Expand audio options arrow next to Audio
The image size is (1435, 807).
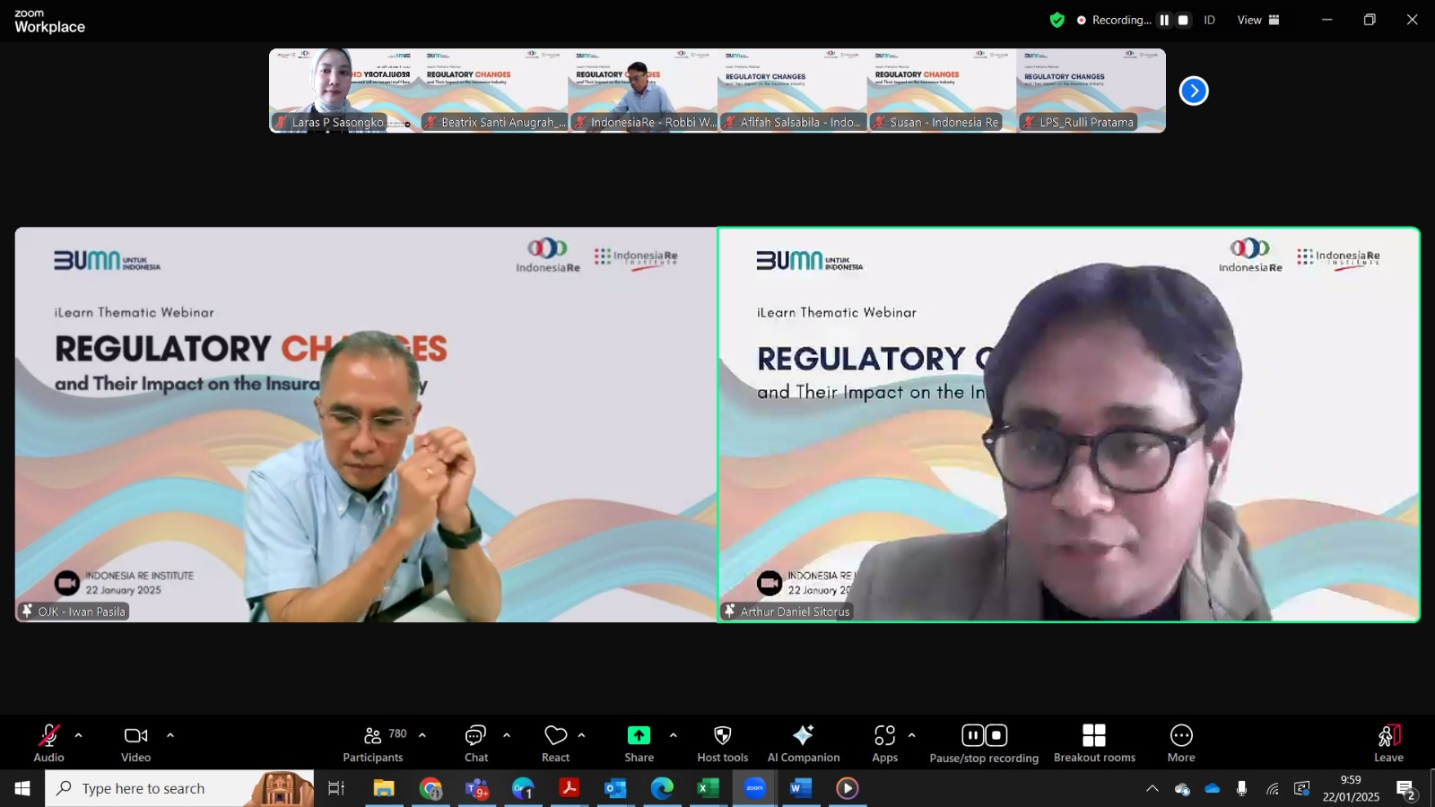coord(79,735)
